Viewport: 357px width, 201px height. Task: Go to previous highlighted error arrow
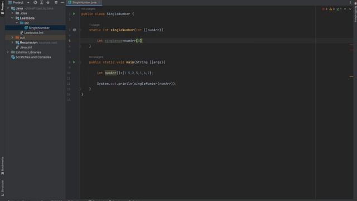[345, 9]
